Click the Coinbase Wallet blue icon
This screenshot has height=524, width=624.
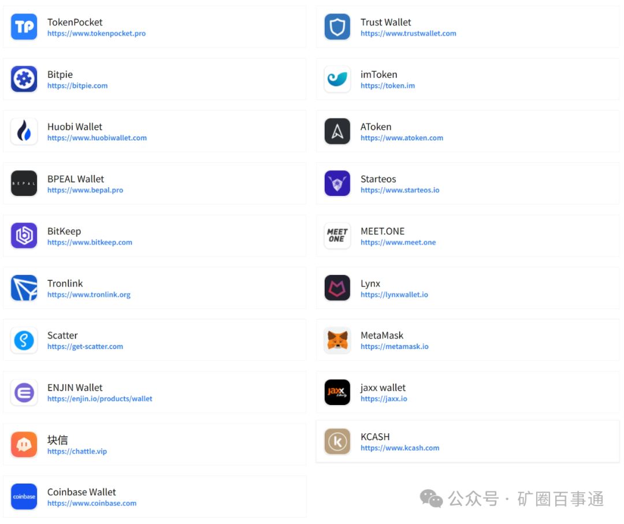click(24, 497)
